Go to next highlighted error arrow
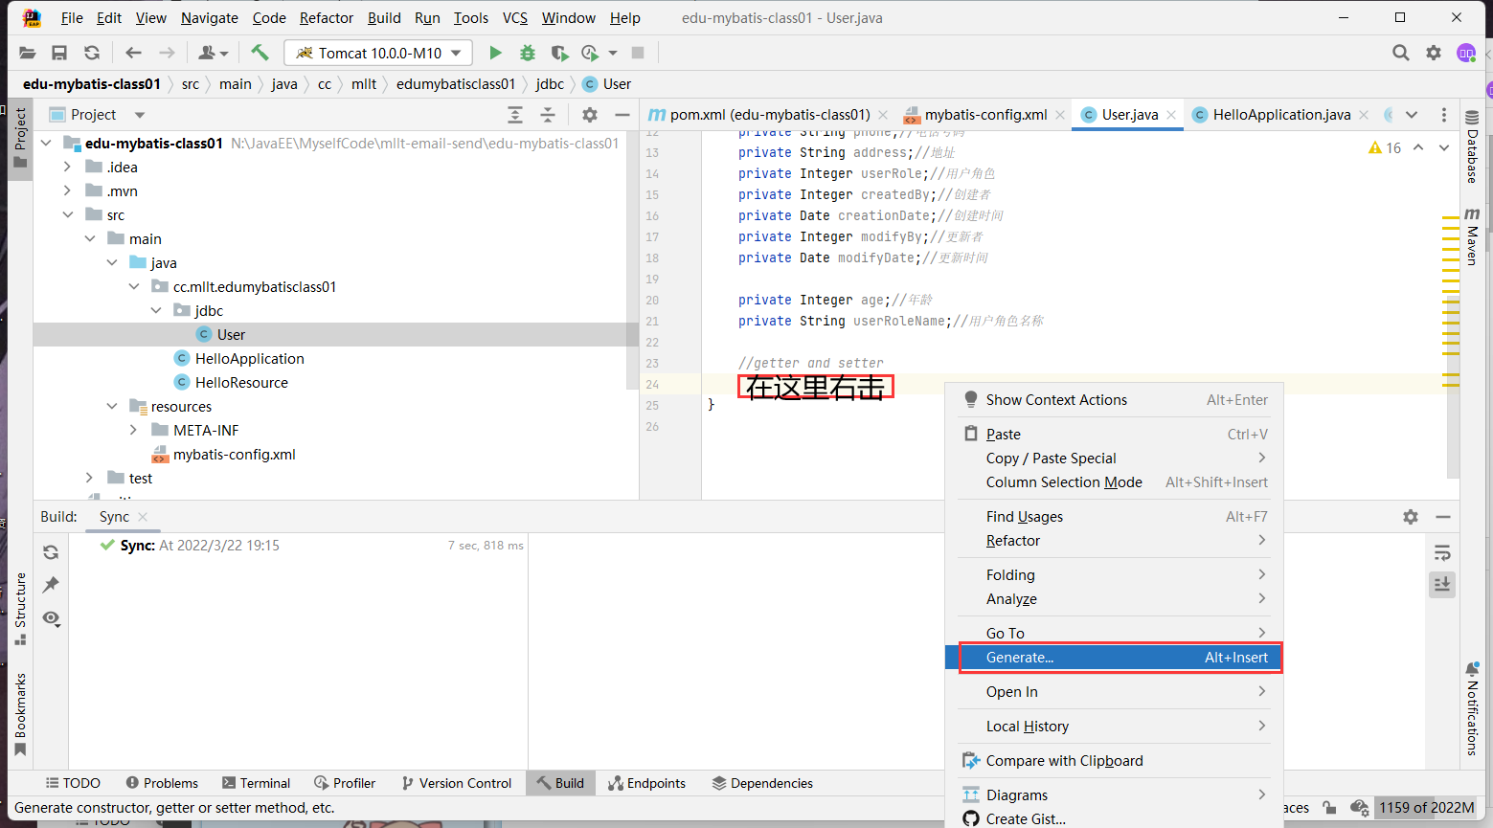 point(1444,147)
